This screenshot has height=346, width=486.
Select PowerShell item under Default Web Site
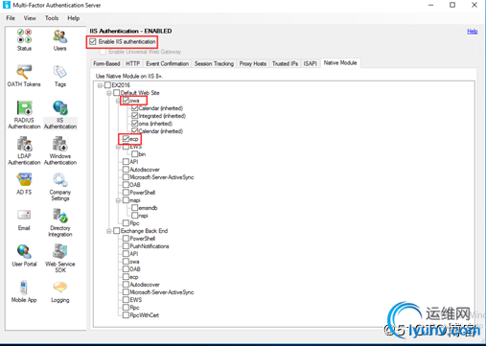pos(142,193)
